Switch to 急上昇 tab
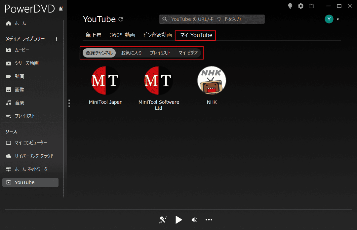 [x=93, y=35]
